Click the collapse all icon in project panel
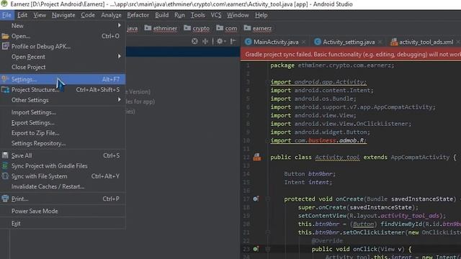This screenshot has height=259, width=461. 205,42
